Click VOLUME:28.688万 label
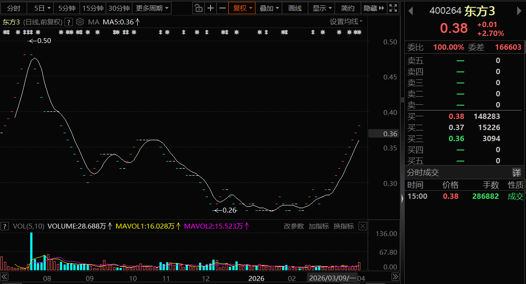526x284 pixels. point(80,226)
